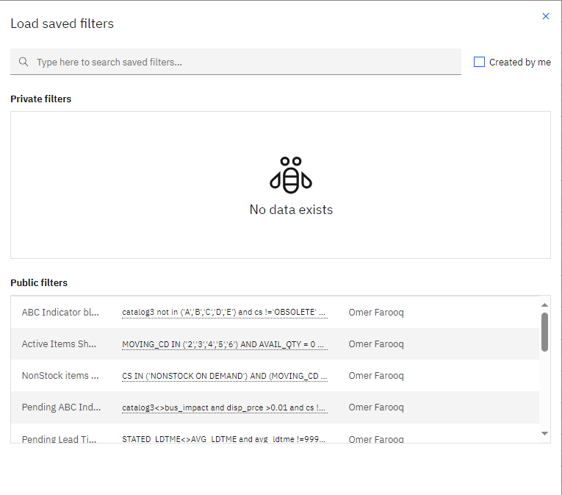
Task: Click the bee icon in Private filters
Action: click(x=291, y=174)
